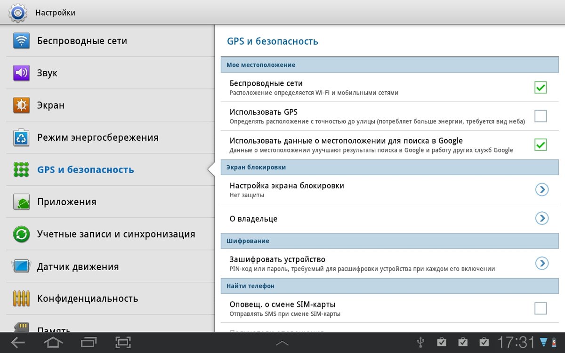
Task: Tap Нет защиты status text
Action: click(x=247, y=195)
